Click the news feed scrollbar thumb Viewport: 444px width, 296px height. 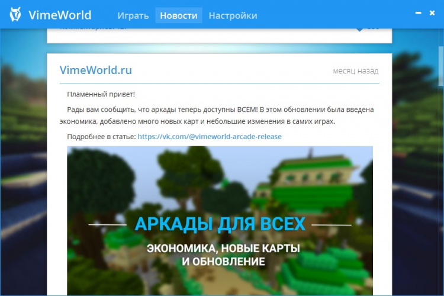click(441, 66)
